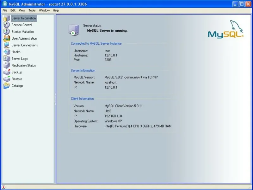Click the Backup drive icon

point(7,72)
